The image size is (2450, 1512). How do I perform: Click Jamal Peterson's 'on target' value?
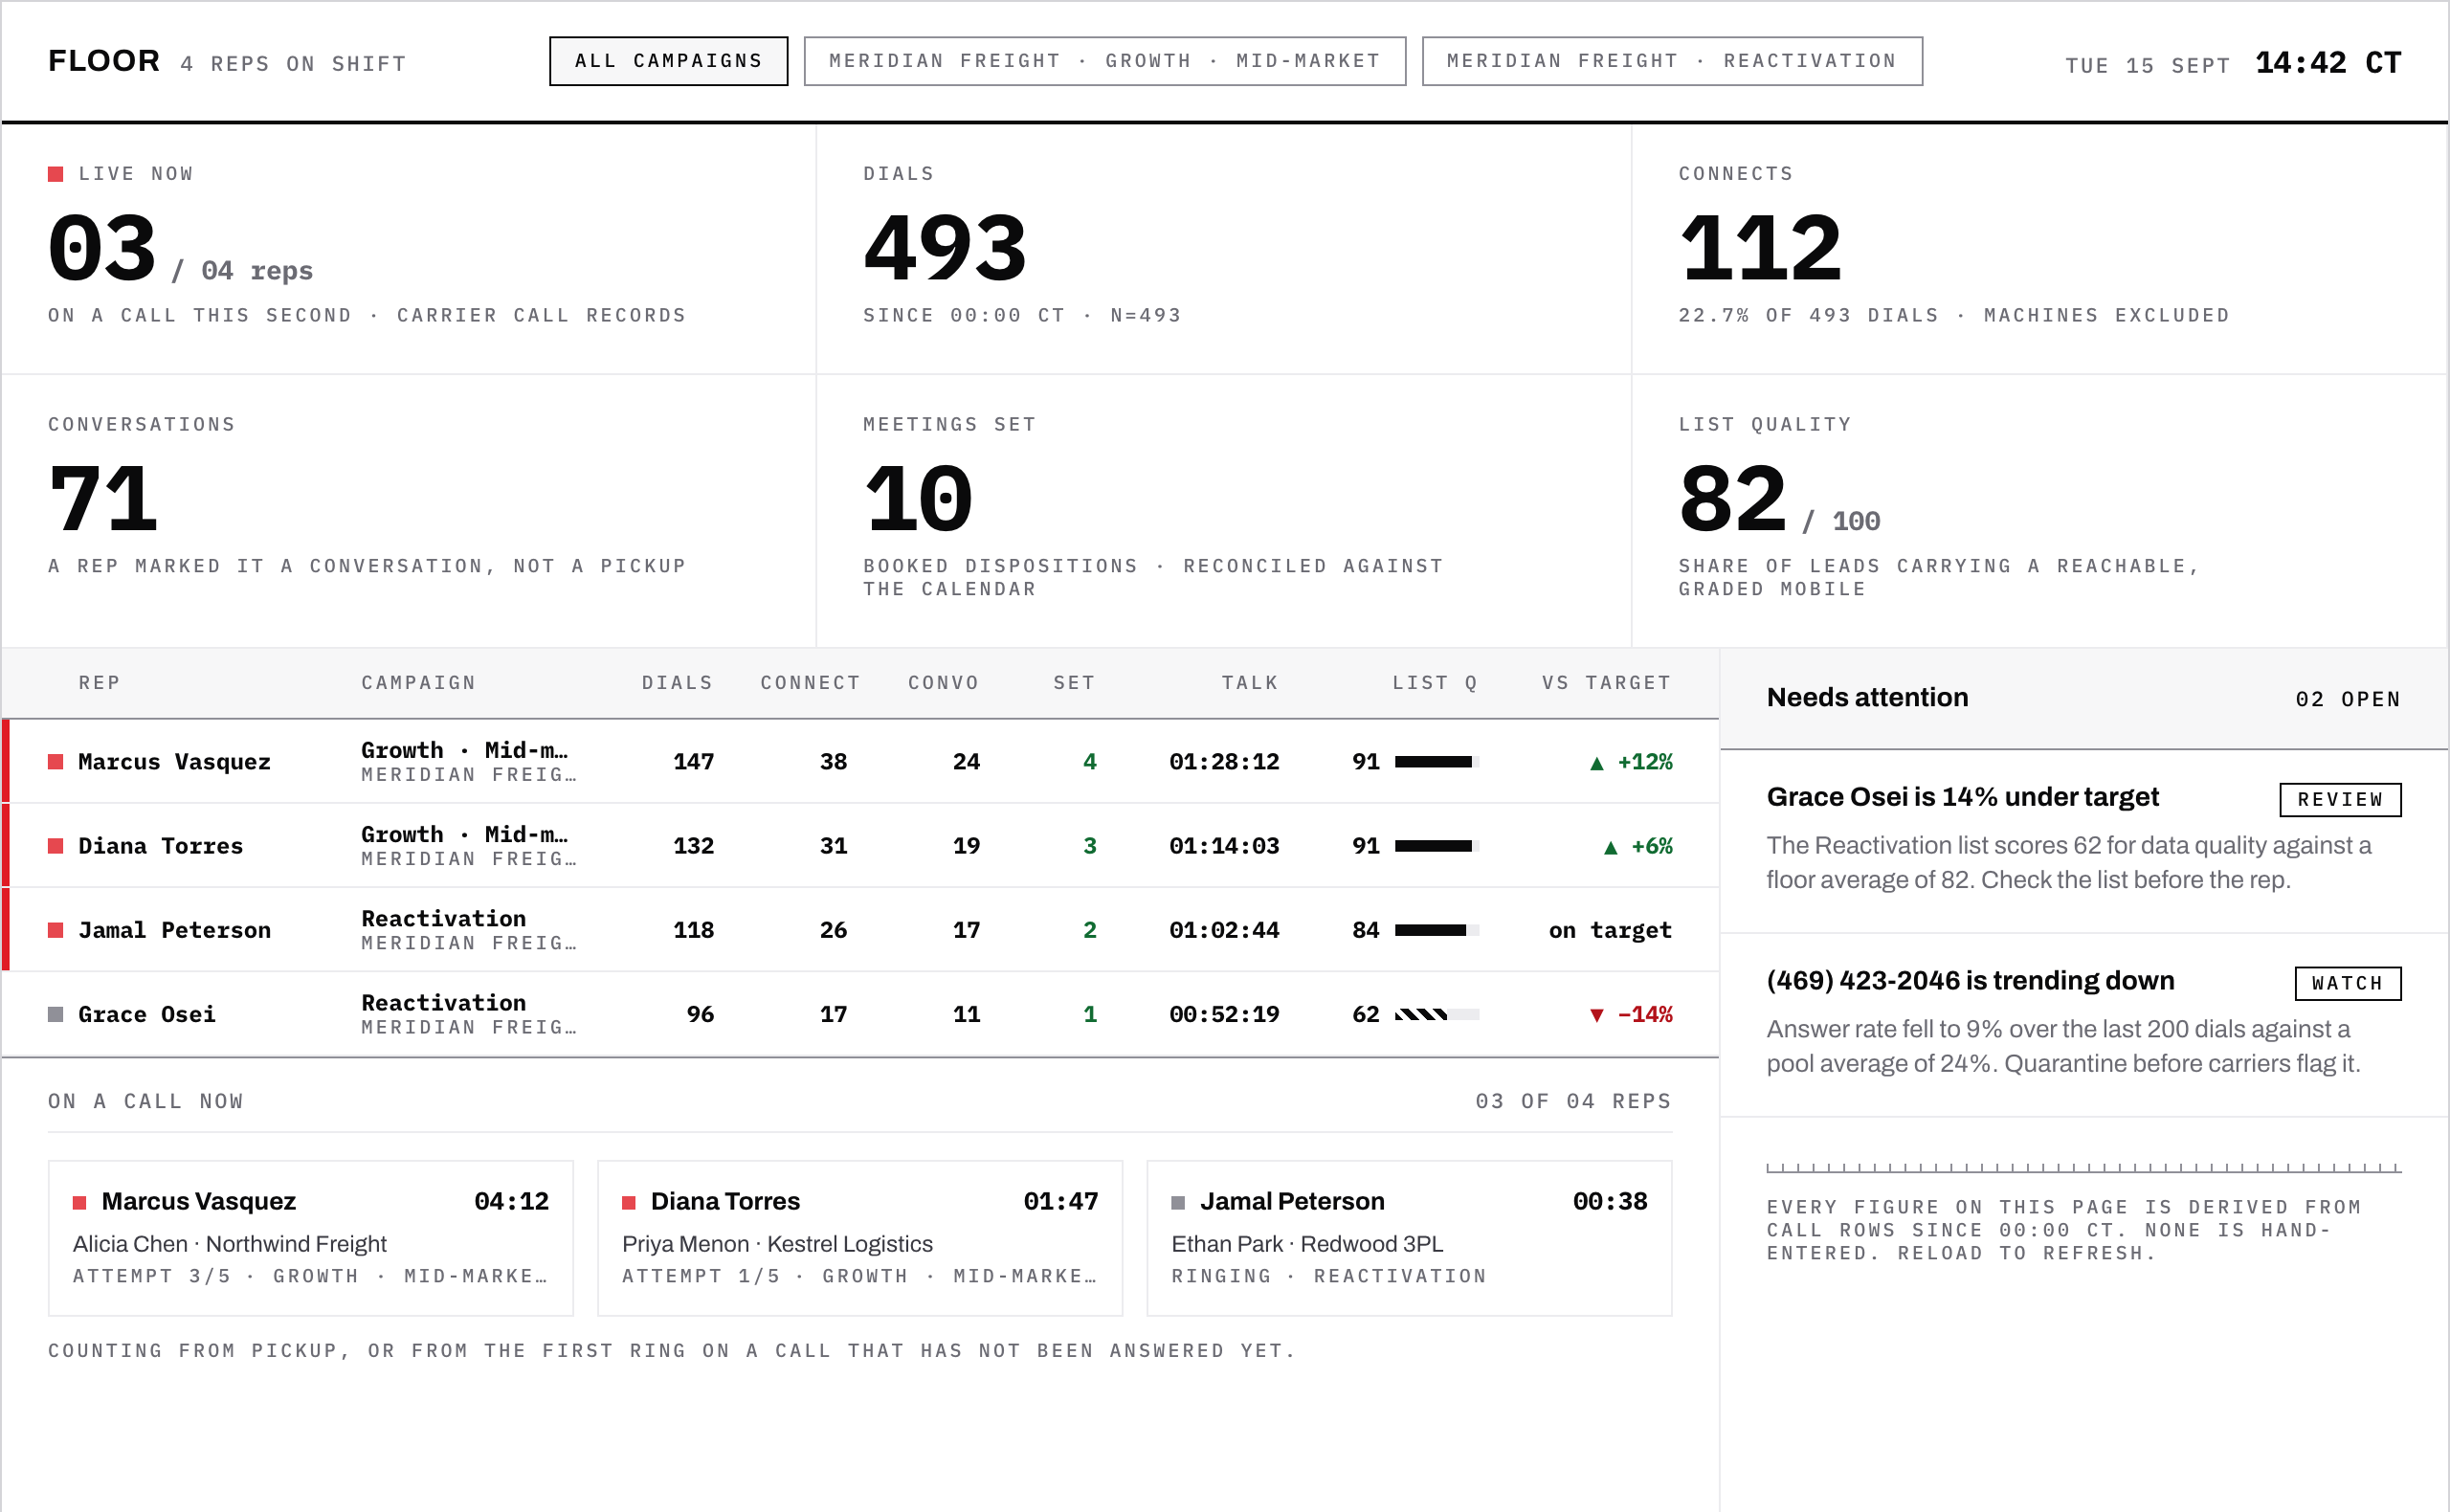coord(1610,930)
